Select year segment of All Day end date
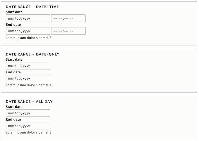 [26, 126]
